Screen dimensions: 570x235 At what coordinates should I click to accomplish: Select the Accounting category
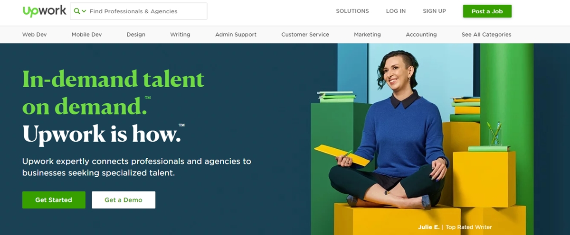coord(421,35)
